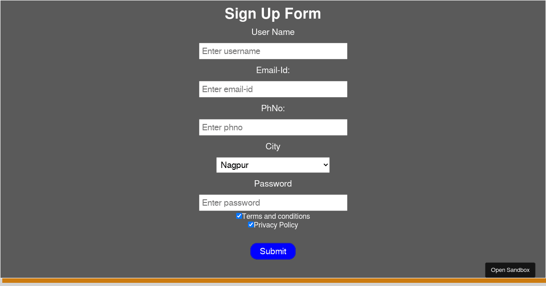Click into the Enter password field

coord(273,202)
